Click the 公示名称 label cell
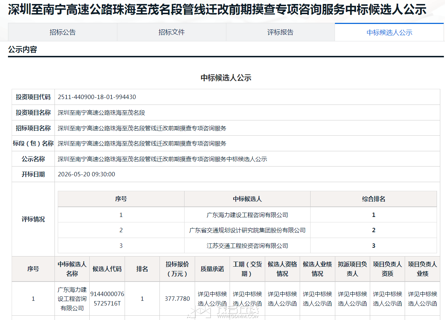Viewport: 445px width, 320px height. [33, 159]
